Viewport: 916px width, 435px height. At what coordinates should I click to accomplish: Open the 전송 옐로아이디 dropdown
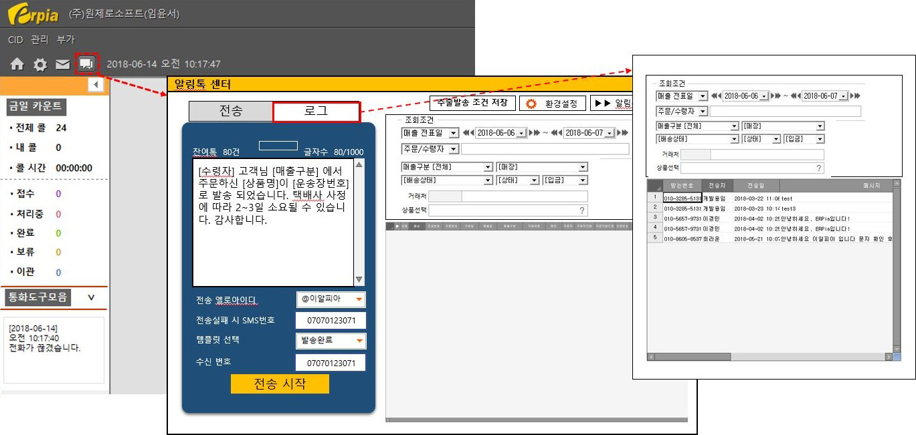(331, 299)
